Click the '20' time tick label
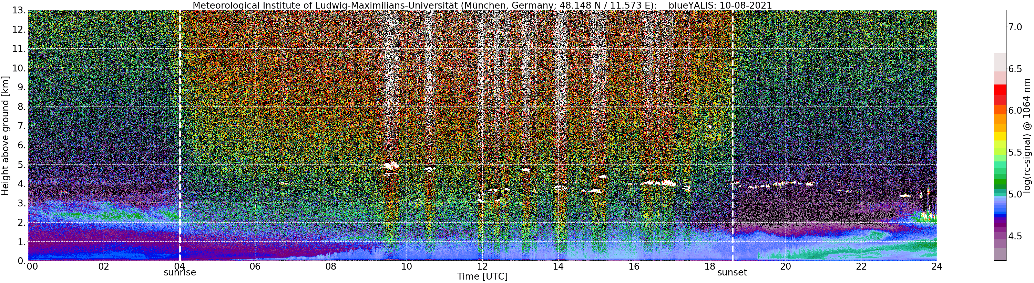This screenshot has height=283, width=1034. click(x=786, y=266)
